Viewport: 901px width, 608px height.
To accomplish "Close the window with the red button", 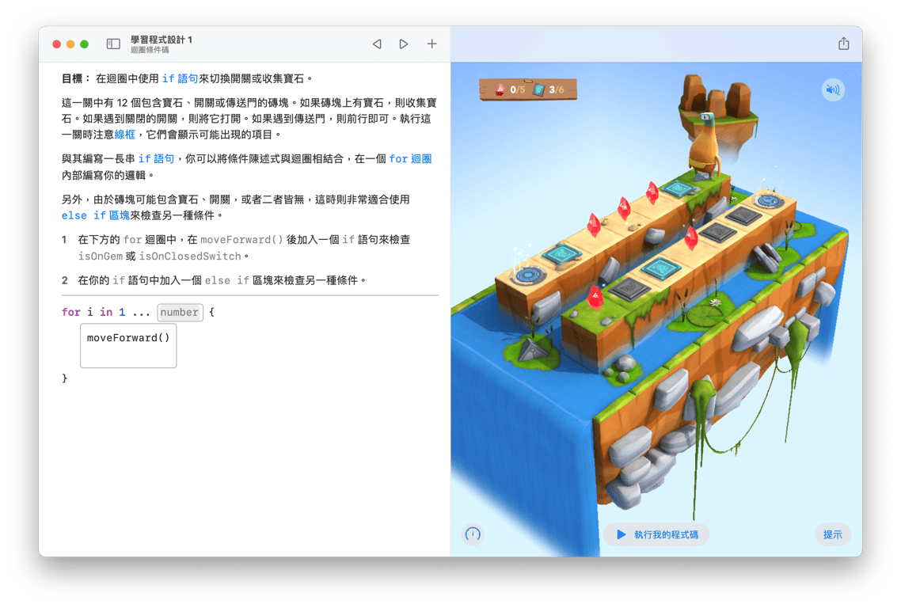I will (56, 44).
